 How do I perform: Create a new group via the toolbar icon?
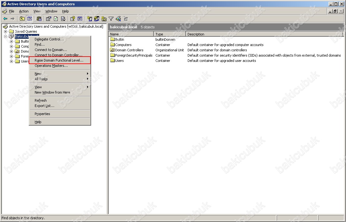(x=97, y=19)
